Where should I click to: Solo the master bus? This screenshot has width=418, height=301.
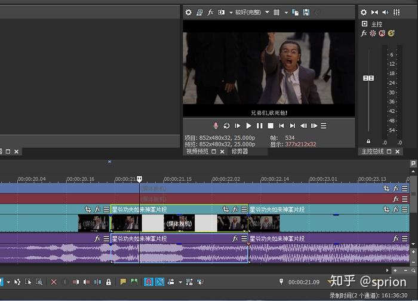click(x=391, y=33)
